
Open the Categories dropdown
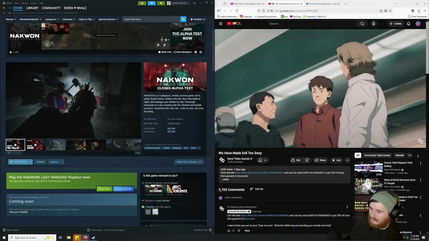[x=52, y=19]
